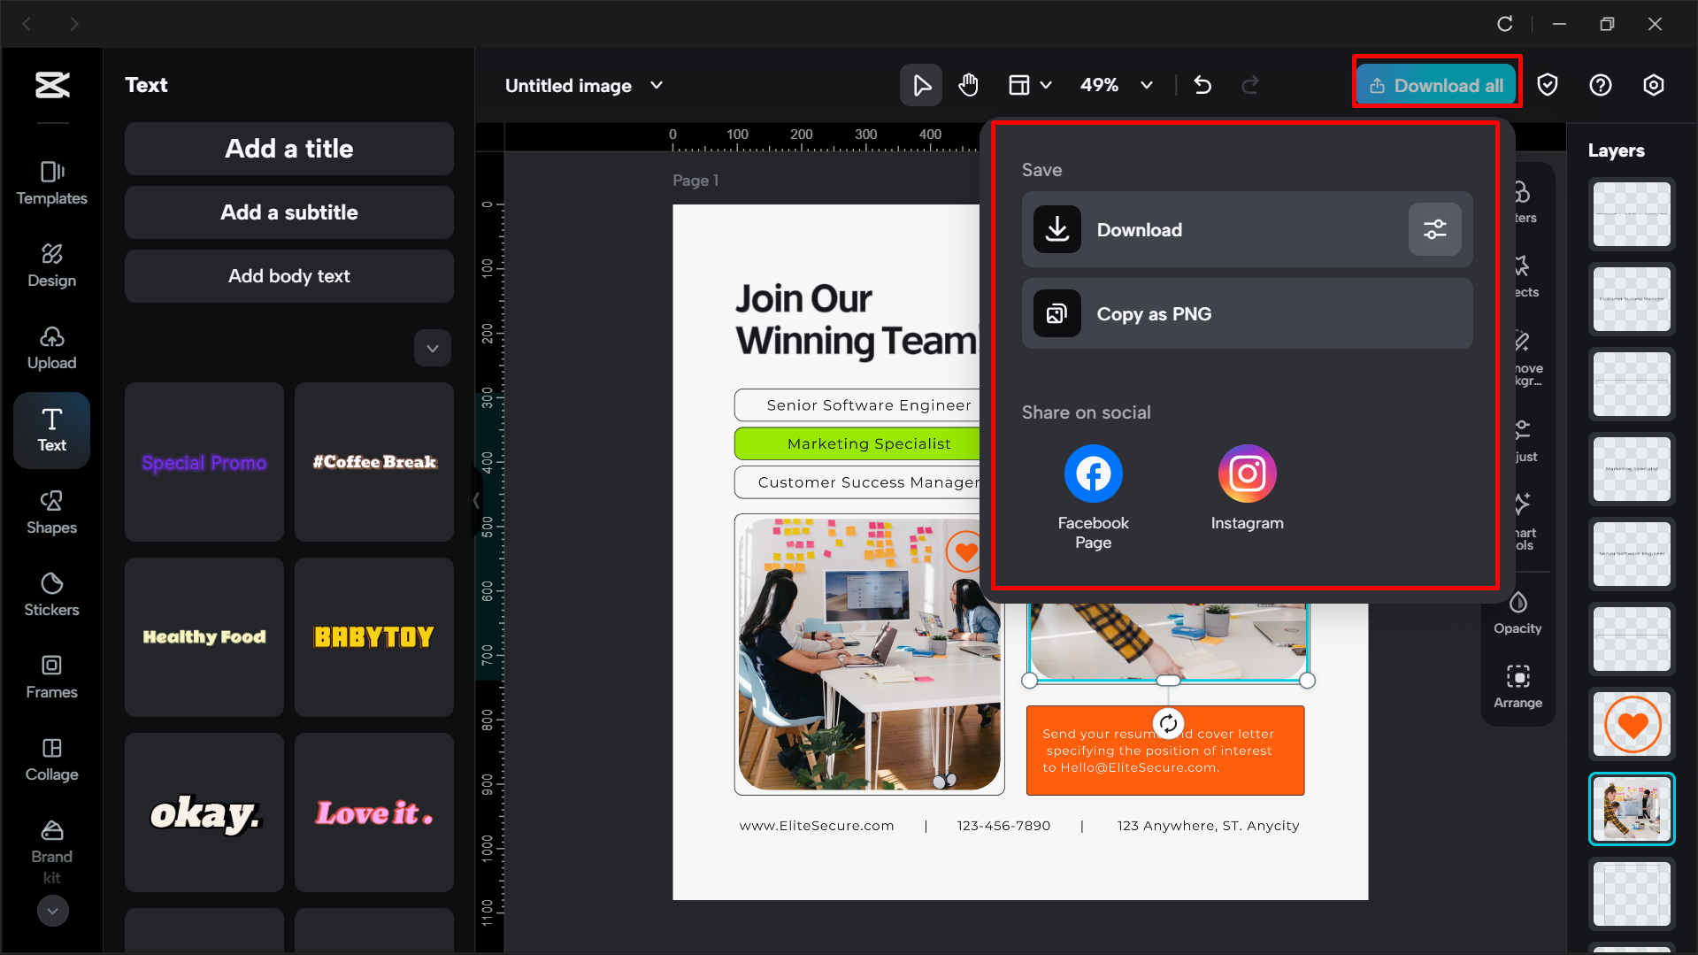Open the Frames panel
Image resolution: width=1698 pixels, height=955 pixels.
[x=51, y=676]
